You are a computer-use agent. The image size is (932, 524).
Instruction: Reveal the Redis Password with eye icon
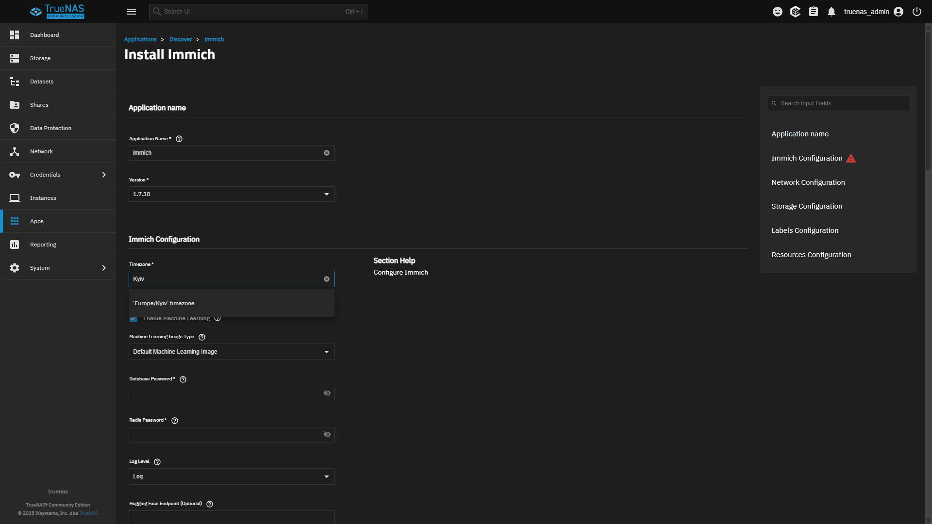[x=327, y=435]
